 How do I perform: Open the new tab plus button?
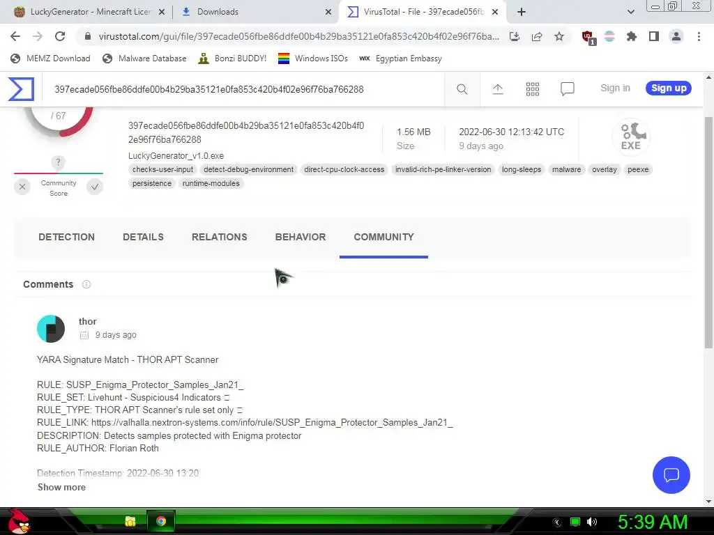pos(522,12)
